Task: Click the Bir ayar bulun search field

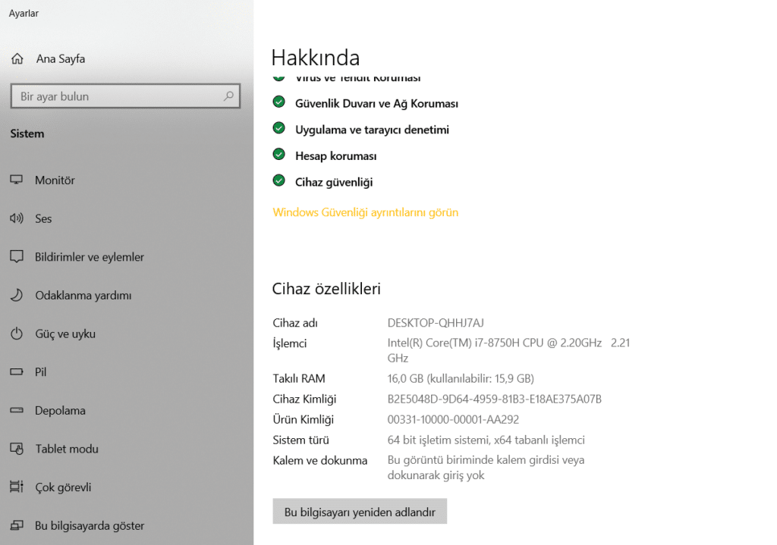Action: click(114, 96)
